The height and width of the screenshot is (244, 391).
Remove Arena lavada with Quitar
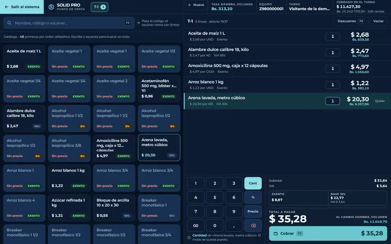(380, 101)
